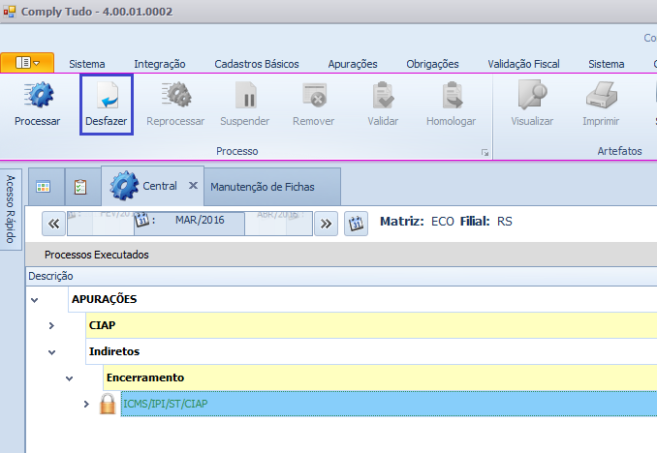Open the checklist clipboard tab icon
The height and width of the screenshot is (453, 657).
80,186
